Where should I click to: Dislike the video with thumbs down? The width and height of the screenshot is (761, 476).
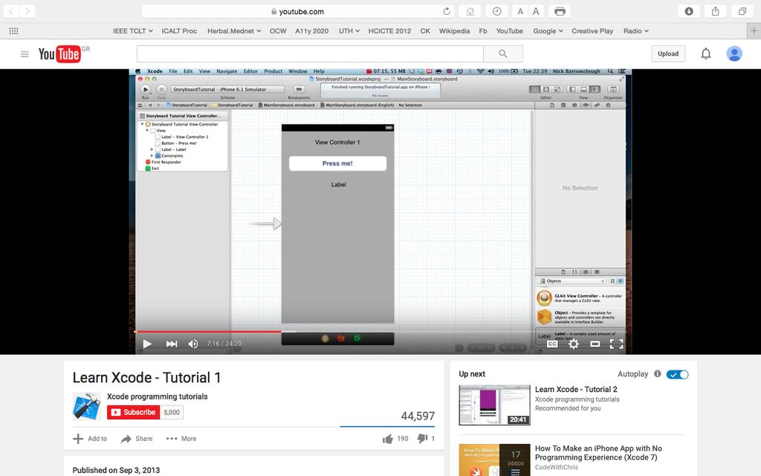[x=422, y=438]
